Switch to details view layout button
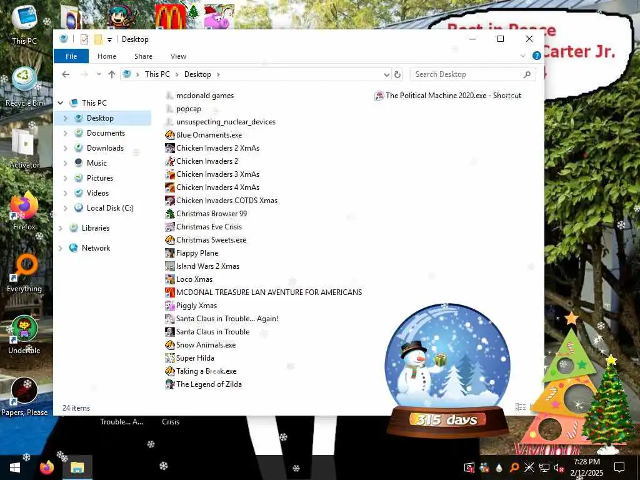Screen dimensions: 640x480 click(x=521, y=407)
